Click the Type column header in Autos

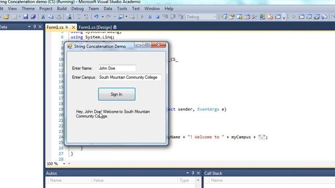[x=186, y=180]
